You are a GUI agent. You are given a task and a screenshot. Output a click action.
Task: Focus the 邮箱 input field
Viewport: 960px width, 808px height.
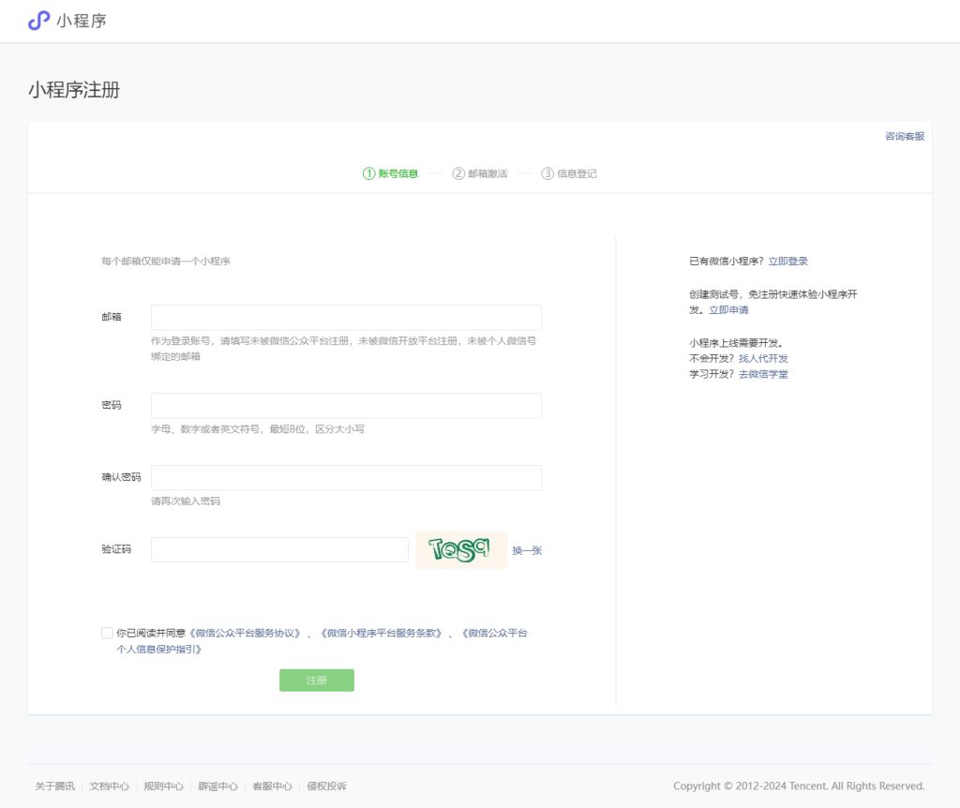[x=346, y=317]
